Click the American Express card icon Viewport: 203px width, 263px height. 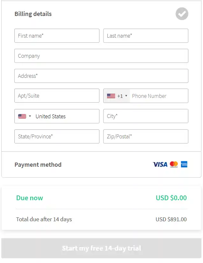tap(184, 164)
